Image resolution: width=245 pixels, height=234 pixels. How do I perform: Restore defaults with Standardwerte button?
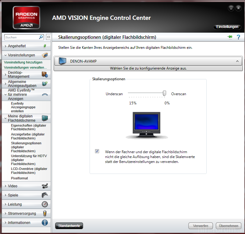click(69, 226)
